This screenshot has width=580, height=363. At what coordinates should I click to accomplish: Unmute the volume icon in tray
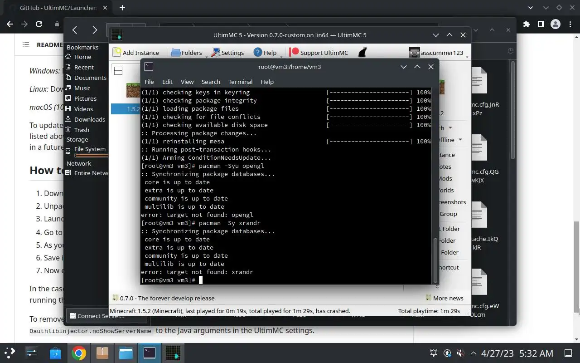(460, 353)
